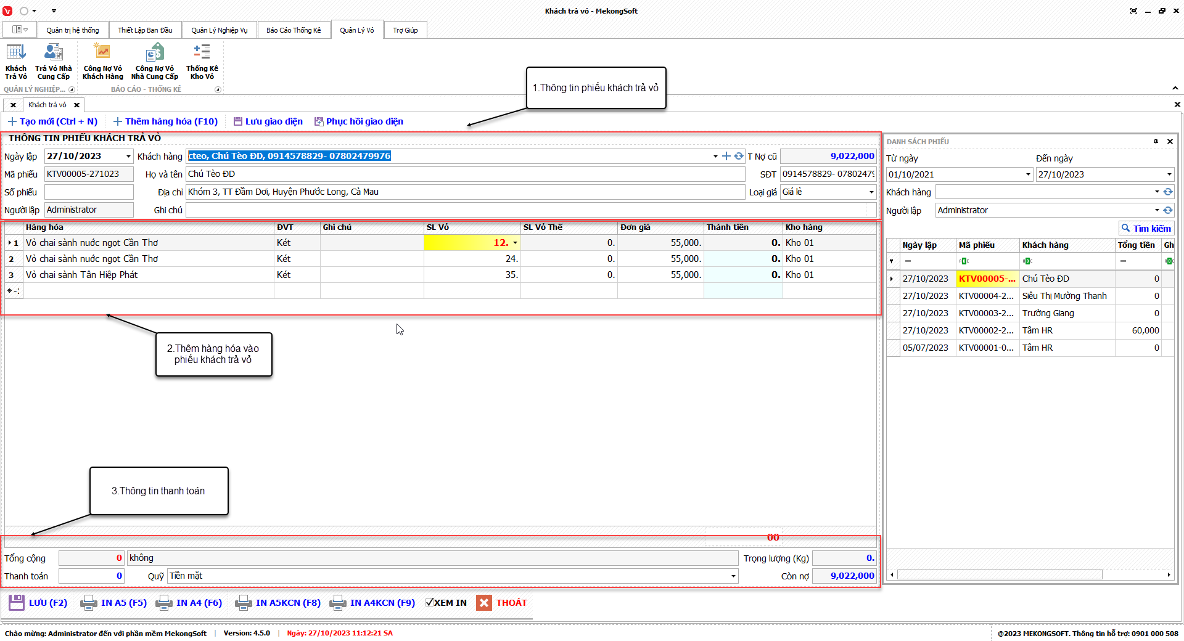Click the add new customer plus icon
The width and height of the screenshot is (1184, 641).
(726, 157)
